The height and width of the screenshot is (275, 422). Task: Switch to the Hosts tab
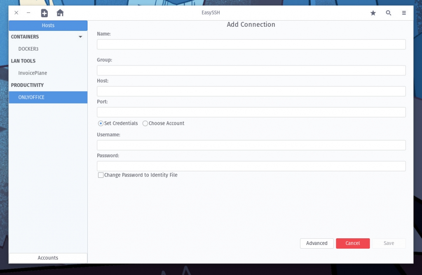[48, 25]
